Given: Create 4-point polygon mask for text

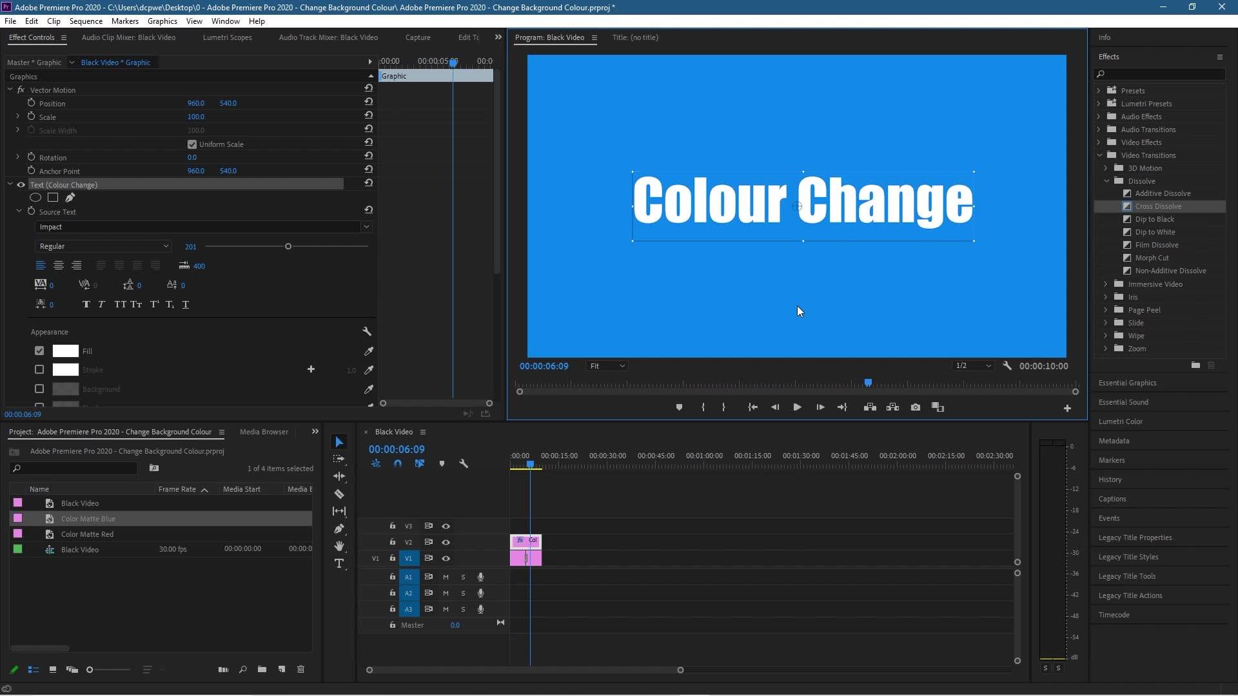Looking at the screenshot, I should (x=53, y=198).
